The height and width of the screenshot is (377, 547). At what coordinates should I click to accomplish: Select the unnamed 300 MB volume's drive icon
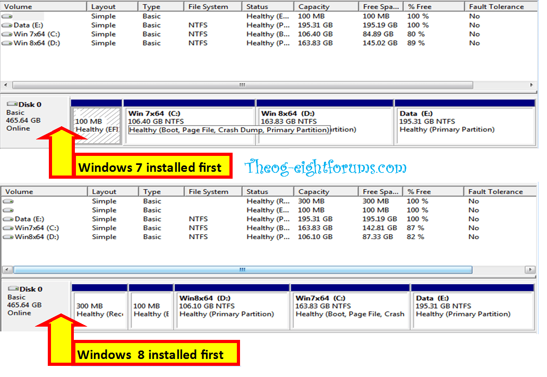pyautogui.click(x=8, y=201)
